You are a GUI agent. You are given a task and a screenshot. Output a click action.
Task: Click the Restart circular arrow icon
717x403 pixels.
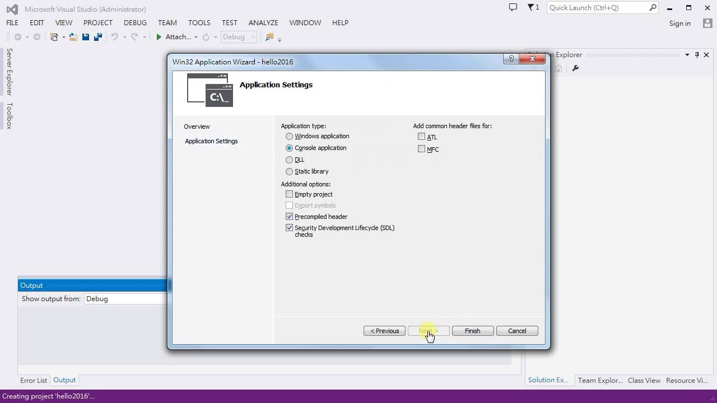point(206,37)
